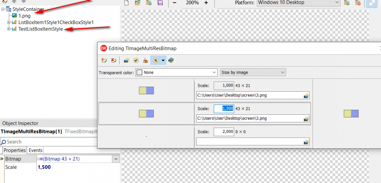381x183 pixels.
Task: Click the Add style folder icon
Action: point(149,3)
